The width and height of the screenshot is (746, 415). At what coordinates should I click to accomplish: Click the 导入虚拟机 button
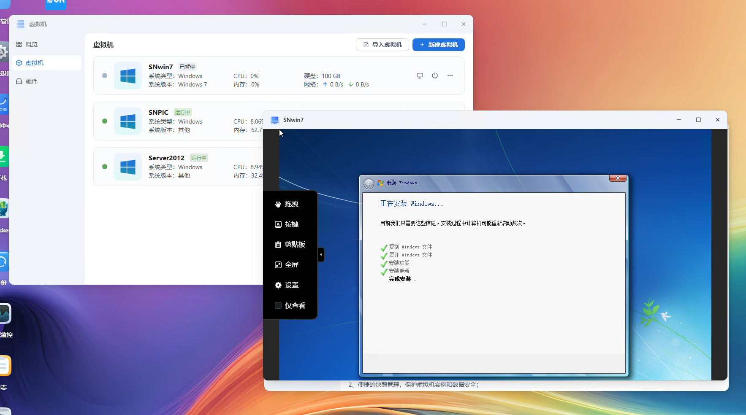pos(382,45)
